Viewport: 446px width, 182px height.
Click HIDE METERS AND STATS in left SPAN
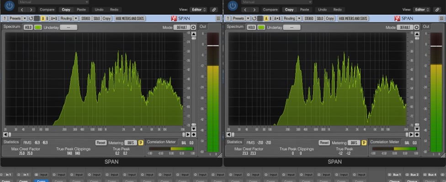coord(130,18)
